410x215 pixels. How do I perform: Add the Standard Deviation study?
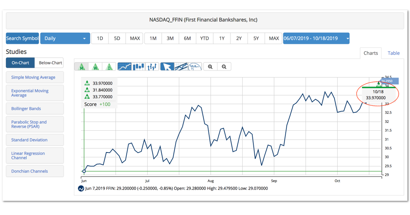click(x=35, y=140)
